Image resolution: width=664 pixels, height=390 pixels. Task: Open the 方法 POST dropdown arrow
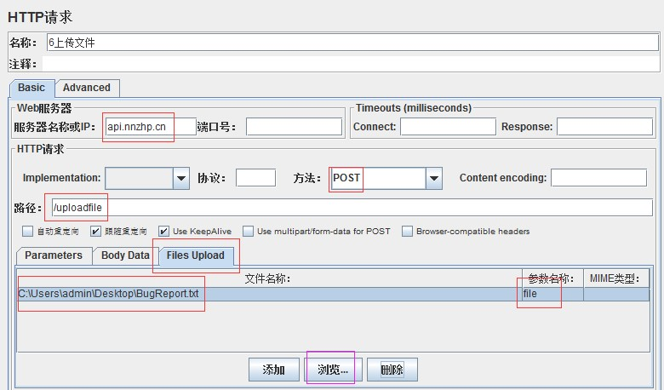[434, 178]
